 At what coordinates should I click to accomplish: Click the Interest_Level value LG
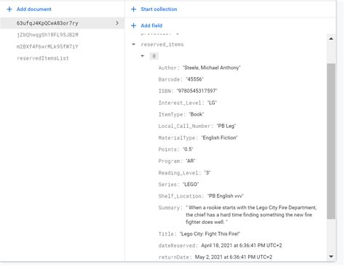point(212,102)
